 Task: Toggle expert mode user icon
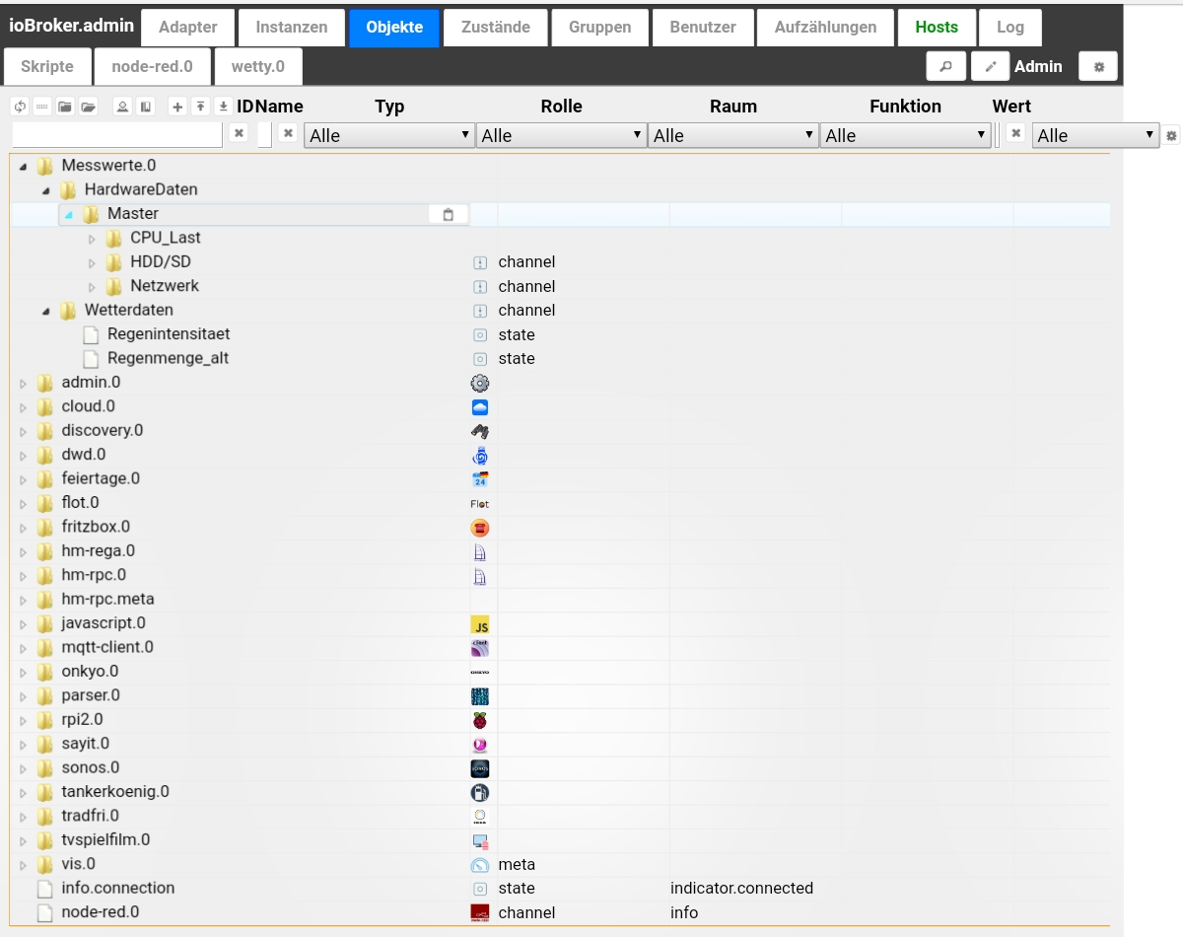pyautogui.click(x=122, y=107)
